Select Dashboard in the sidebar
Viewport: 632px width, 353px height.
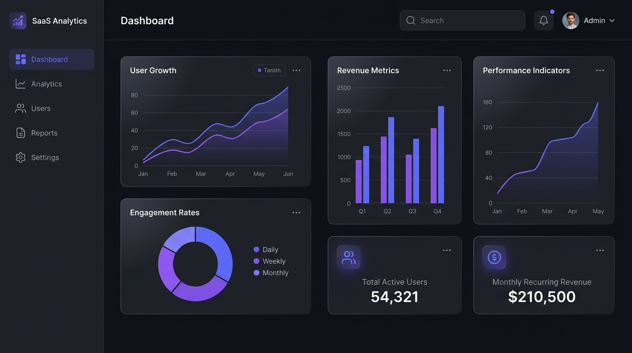52,59
